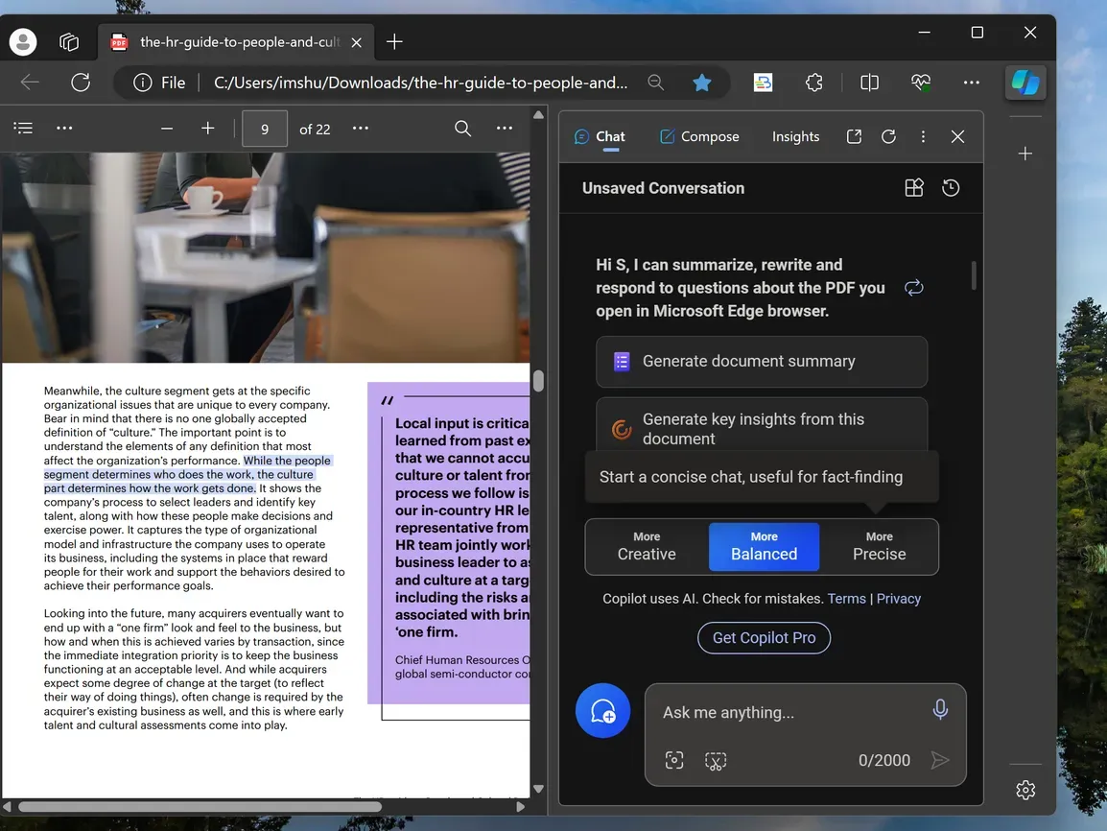Keep More Balanced conversation style selected
This screenshot has height=831, width=1107.
(x=764, y=545)
